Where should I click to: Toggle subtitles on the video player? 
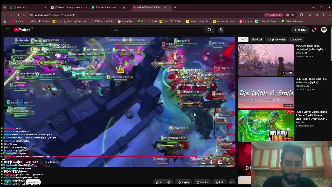(204, 162)
